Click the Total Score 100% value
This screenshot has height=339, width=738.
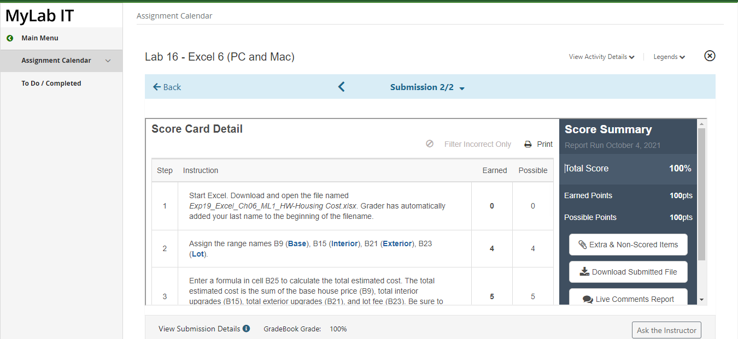680,168
